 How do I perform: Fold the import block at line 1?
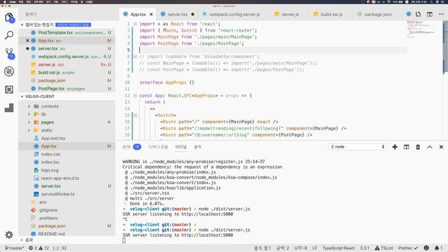point(135,24)
